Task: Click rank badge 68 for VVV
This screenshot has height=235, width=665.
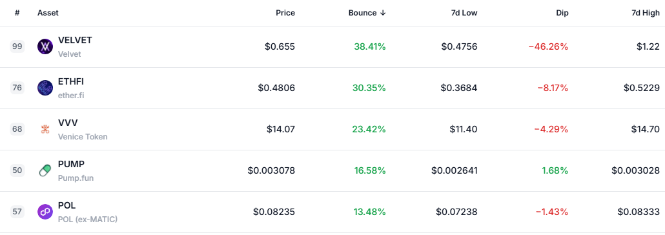Action: (x=17, y=129)
